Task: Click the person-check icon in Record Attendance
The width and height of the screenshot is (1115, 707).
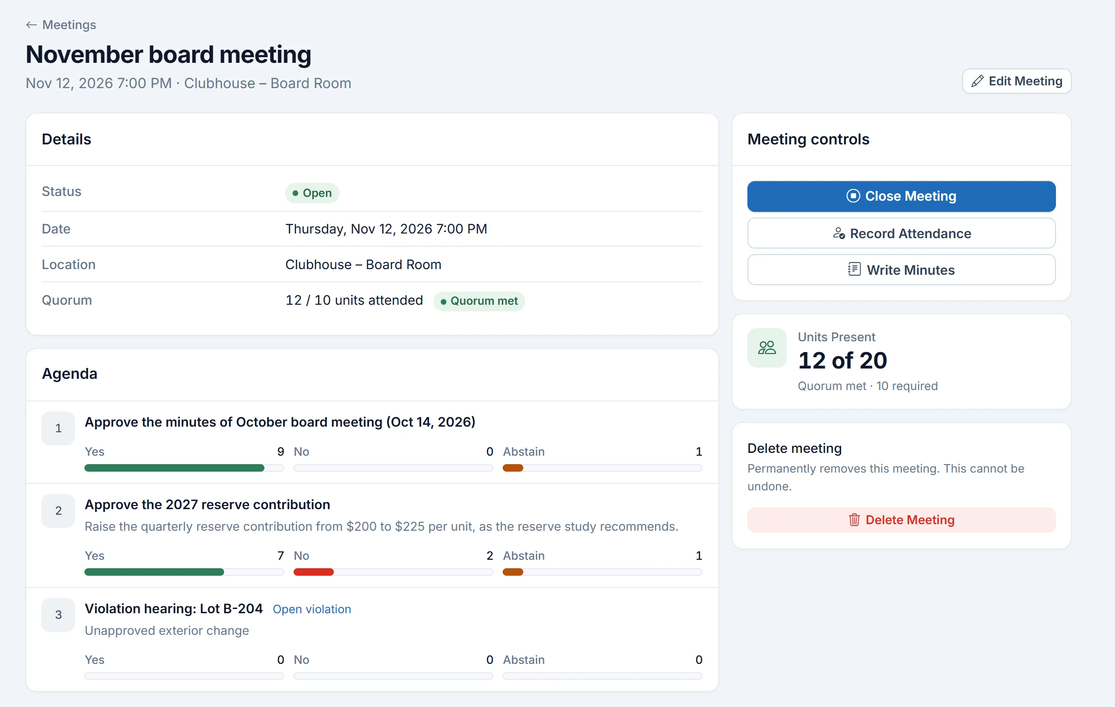Action: (x=839, y=233)
